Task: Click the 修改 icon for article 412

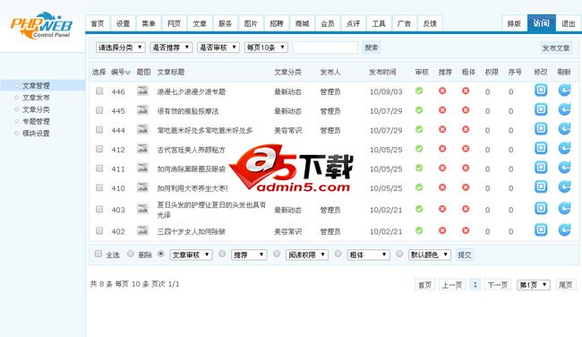Action: [541, 148]
